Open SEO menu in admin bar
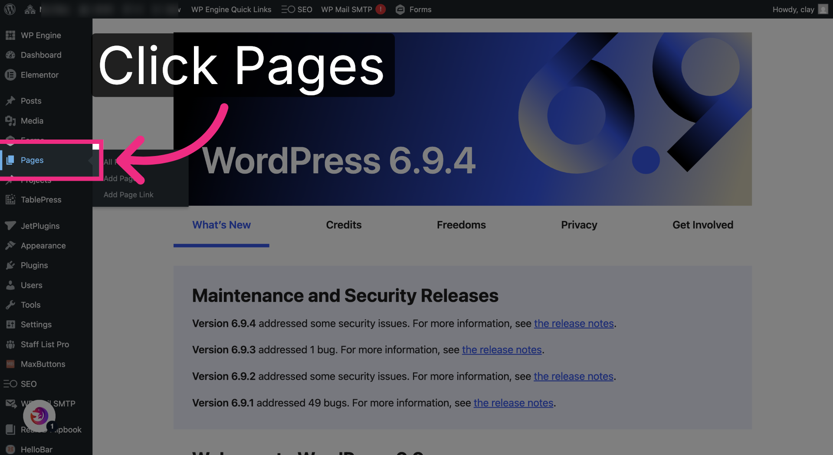 tap(297, 9)
